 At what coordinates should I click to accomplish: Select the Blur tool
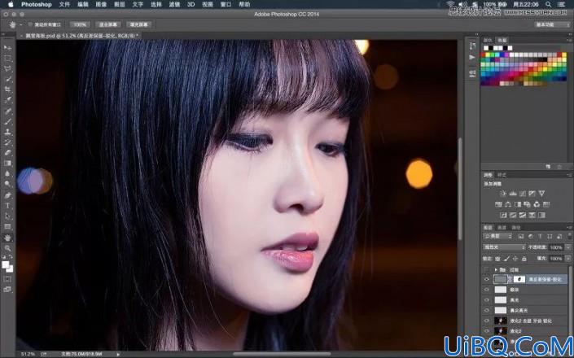pos(7,174)
